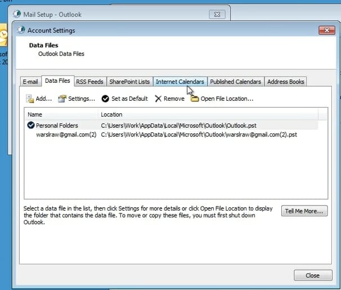Click the Mail Setup window title icon
The width and height of the screenshot is (341, 290).
coord(17,14)
